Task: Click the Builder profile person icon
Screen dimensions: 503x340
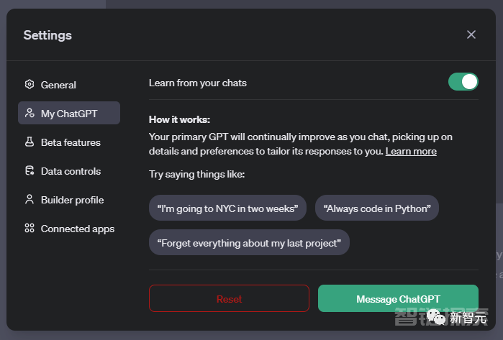Action: pyautogui.click(x=30, y=199)
